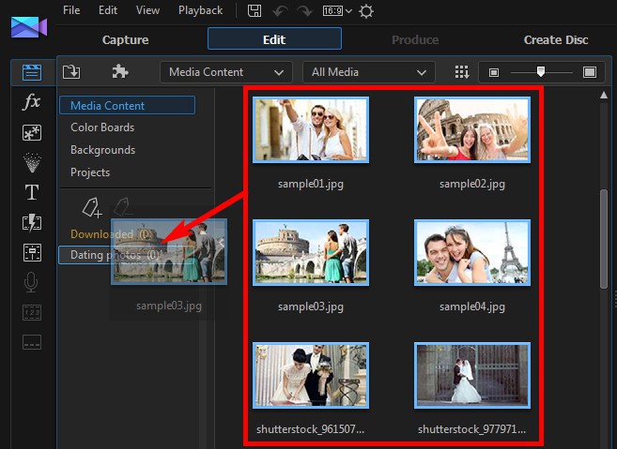Click the scroll up arrow
Screen dimensions: 617x449
[604, 95]
